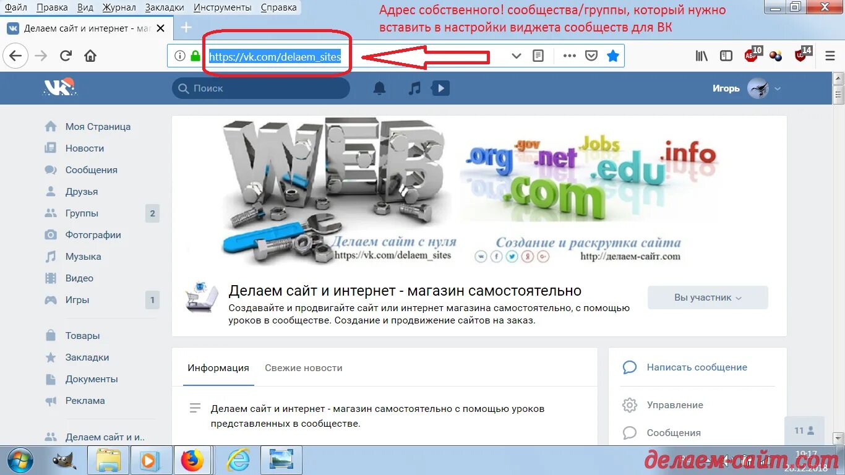Open reader view icon in address bar

pyautogui.click(x=538, y=56)
